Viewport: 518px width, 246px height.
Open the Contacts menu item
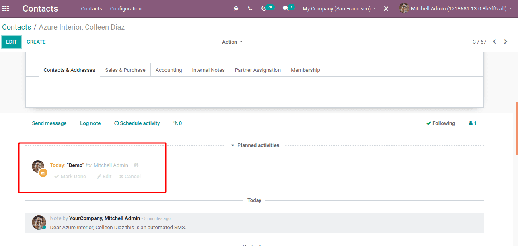click(x=91, y=8)
